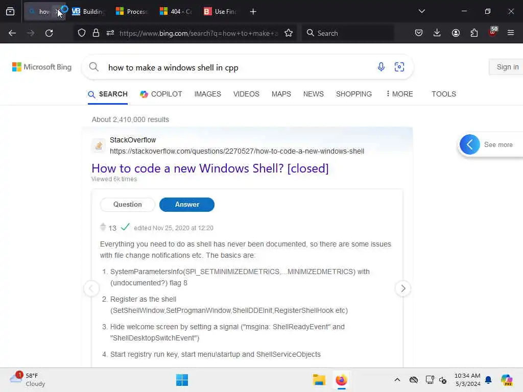Go to Microsoft Bing home logo

point(42,67)
